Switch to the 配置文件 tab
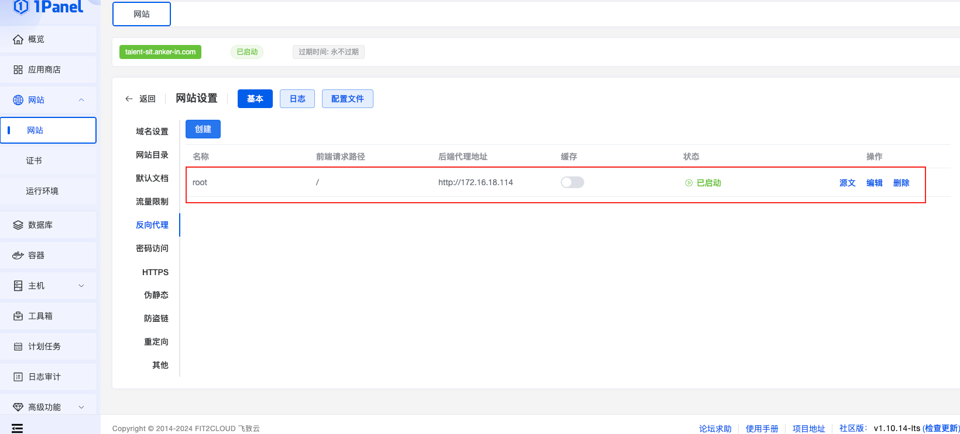The image size is (960, 434). pyautogui.click(x=347, y=99)
